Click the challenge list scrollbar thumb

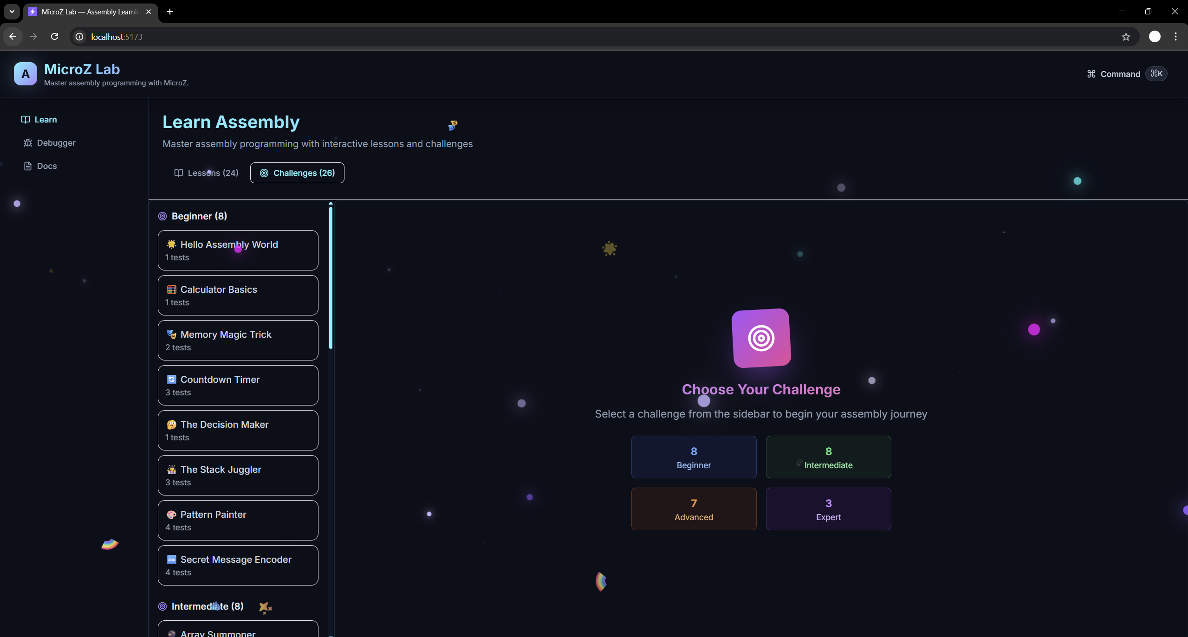click(x=331, y=278)
